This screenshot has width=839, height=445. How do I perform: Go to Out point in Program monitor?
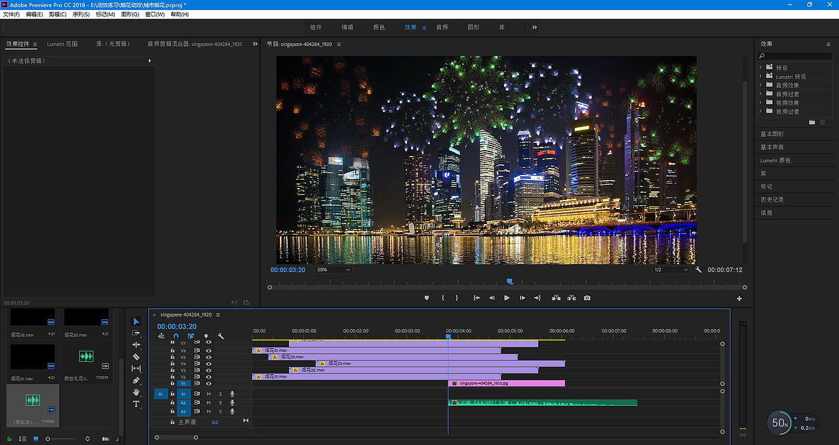(537, 298)
